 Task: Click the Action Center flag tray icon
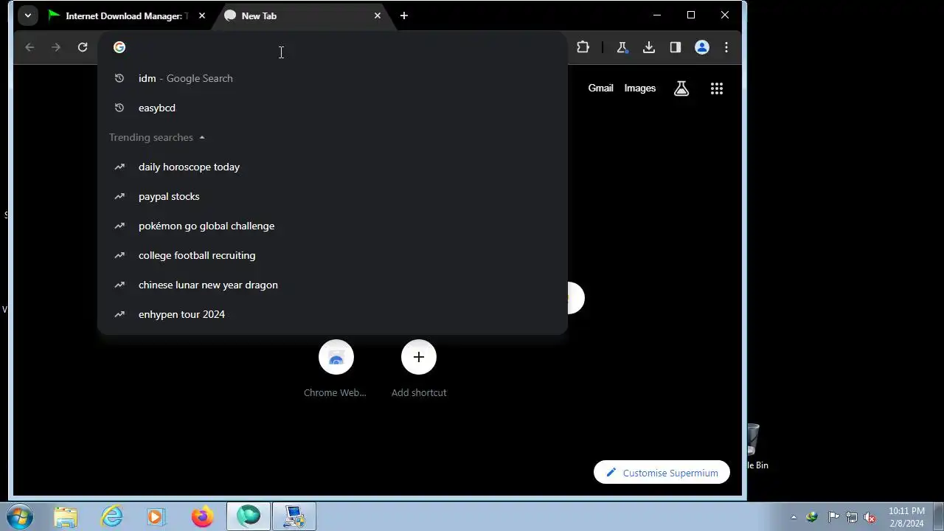pyautogui.click(x=833, y=517)
